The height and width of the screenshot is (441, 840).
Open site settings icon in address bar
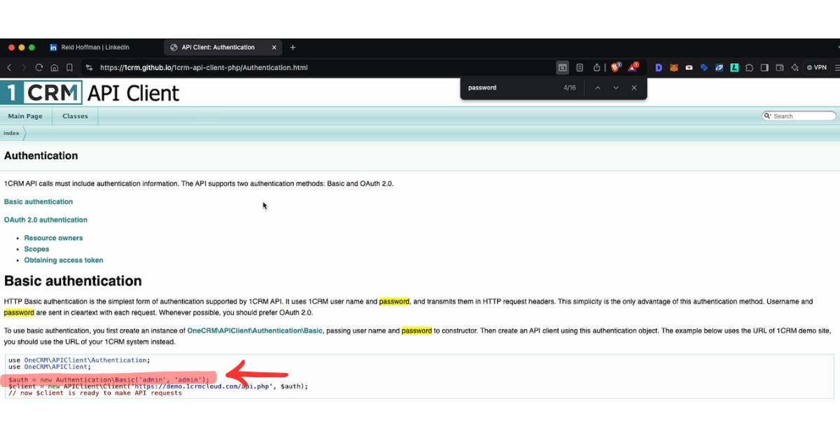tap(89, 68)
